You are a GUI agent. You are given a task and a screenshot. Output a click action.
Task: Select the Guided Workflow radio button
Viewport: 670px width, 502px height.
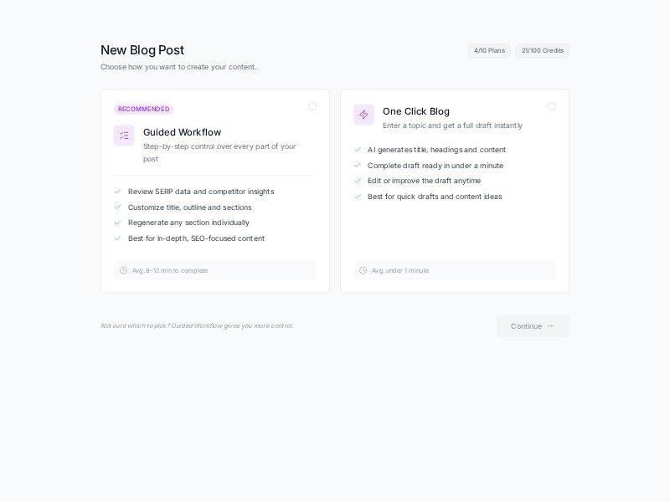pos(312,106)
